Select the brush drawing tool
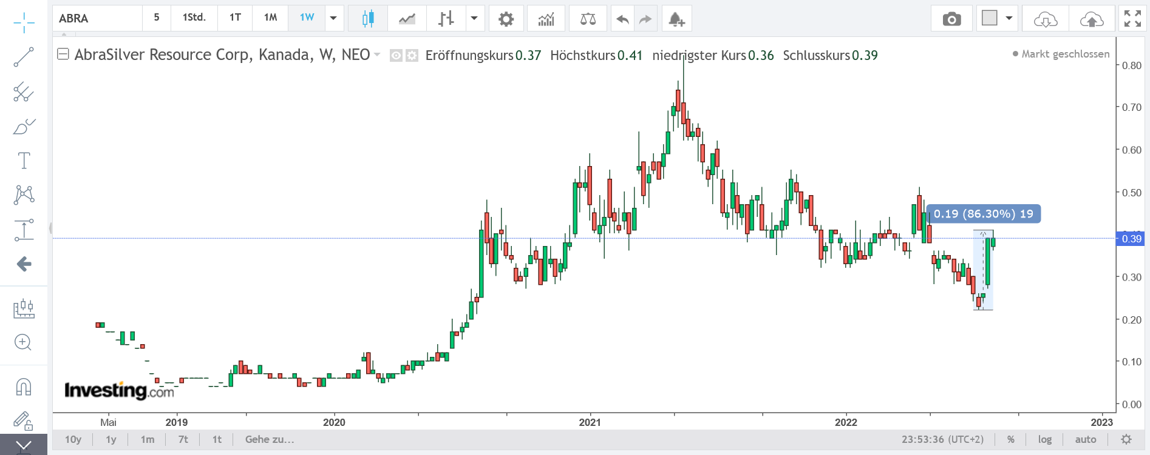The width and height of the screenshot is (1150, 455). pyautogui.click(x=24, y=126)
